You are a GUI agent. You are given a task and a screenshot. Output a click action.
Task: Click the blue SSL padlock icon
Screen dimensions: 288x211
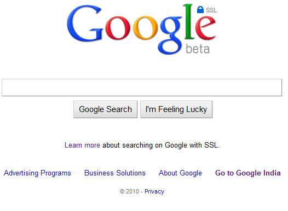tap(200, 10)
